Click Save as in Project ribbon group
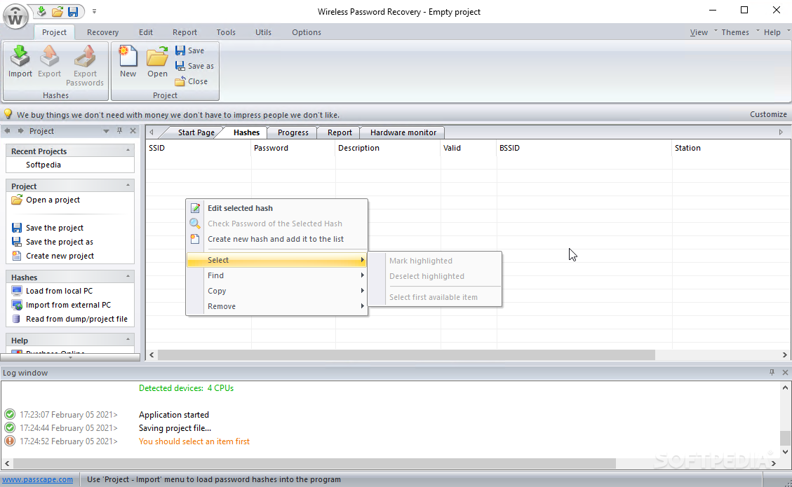 (x=194, y=66)
